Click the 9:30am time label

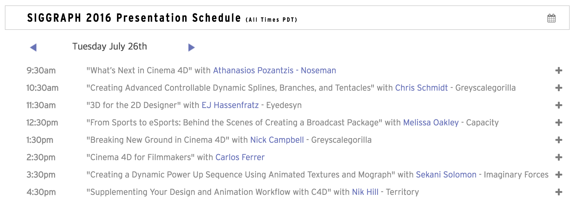point(41,71)
